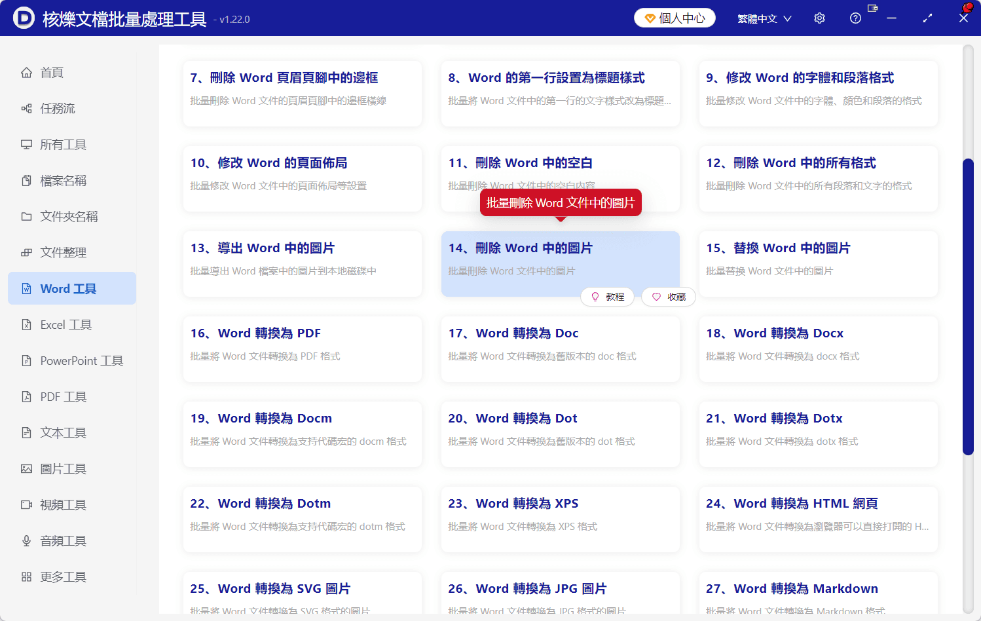Toggle favorite with the 收藏 heart button
The width and height of the screenshot is (981, 621).
coord(668,297)
